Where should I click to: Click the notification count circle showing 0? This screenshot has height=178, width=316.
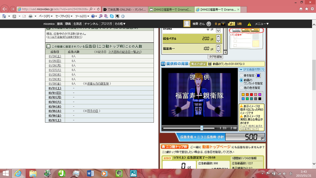click(x=209, y=24)
